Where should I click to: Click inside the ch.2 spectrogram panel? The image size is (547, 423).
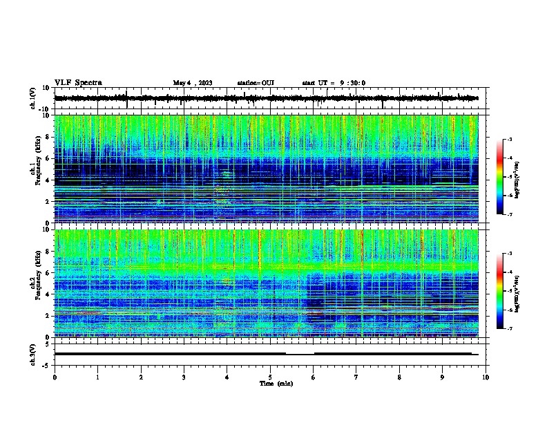click(x=266, y=283)
